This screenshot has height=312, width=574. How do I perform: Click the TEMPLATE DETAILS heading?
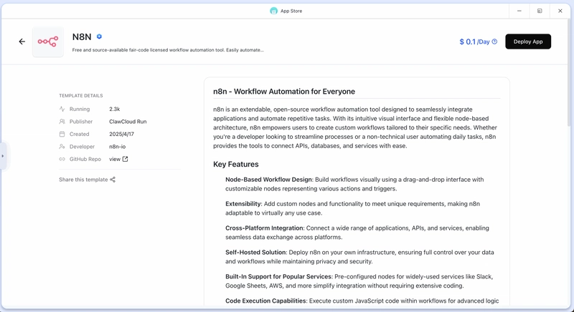point(81,96)
